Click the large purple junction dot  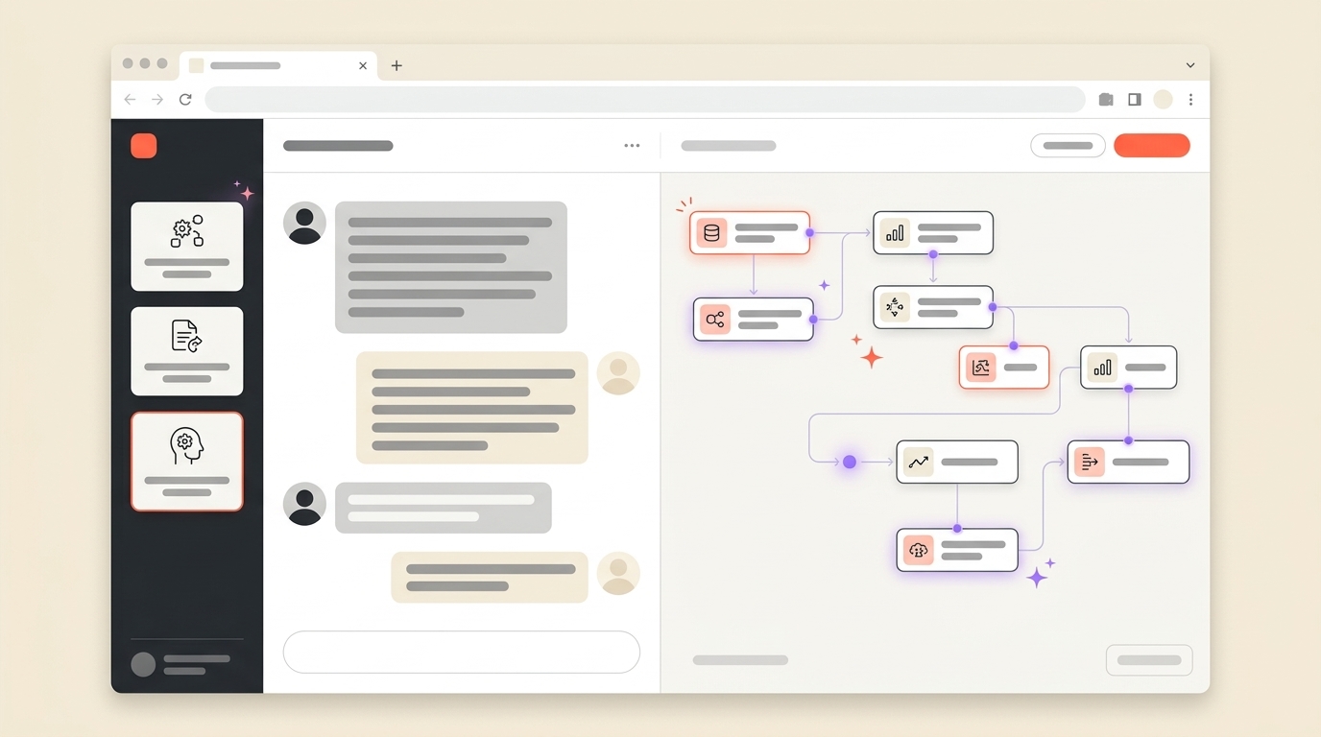(850, 462)
